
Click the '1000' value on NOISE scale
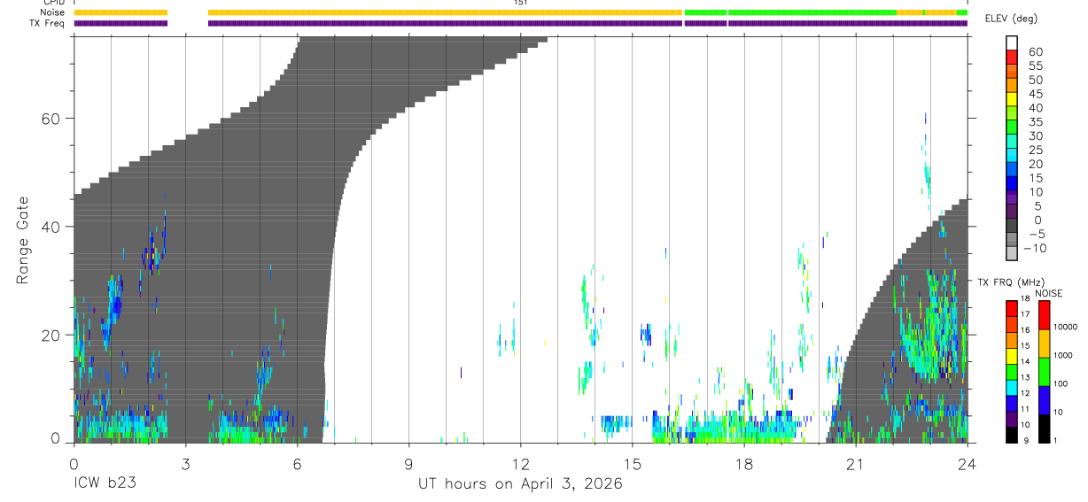1063,356
